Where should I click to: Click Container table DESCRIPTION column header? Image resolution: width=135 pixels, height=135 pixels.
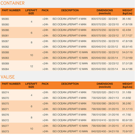pyautogui.click(x=70, y=10)
